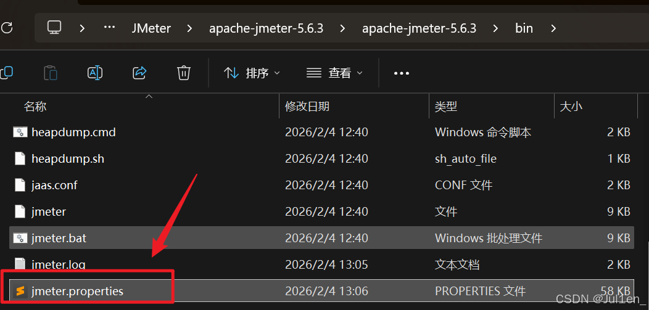Screen dimensions: 649x310
Task: Click the sh_auto_file type cell
Action: [x=466, y=159]
